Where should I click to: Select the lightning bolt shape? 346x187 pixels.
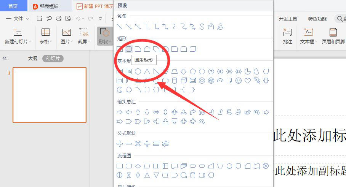point(257,81)
